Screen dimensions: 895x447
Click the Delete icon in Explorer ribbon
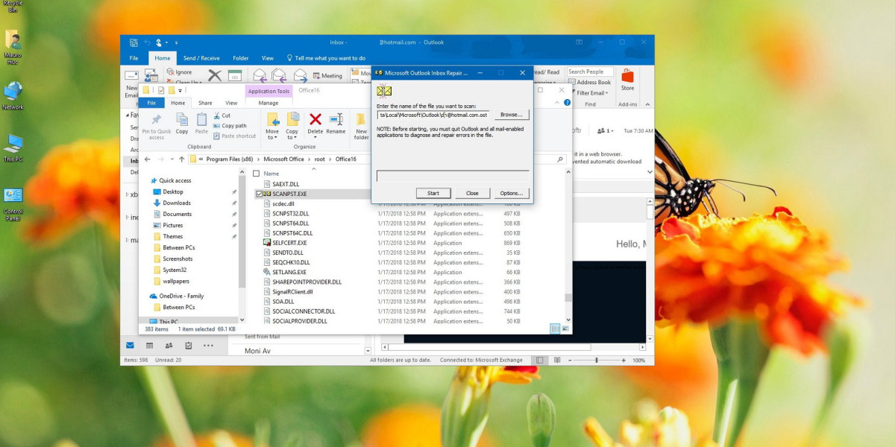click(315, 120)
